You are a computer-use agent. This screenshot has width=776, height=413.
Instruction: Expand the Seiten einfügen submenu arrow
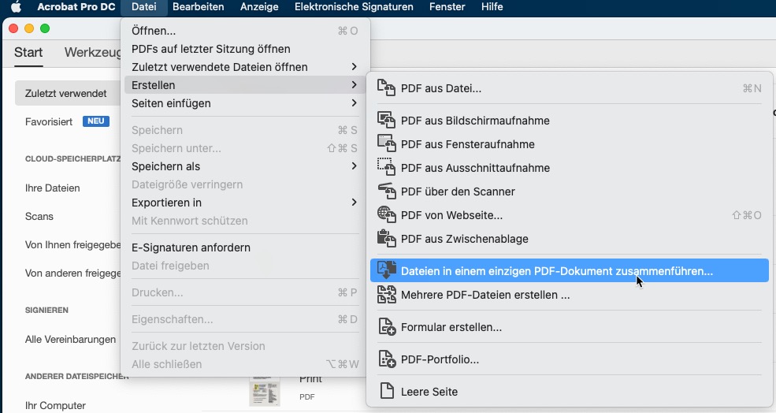355,103
